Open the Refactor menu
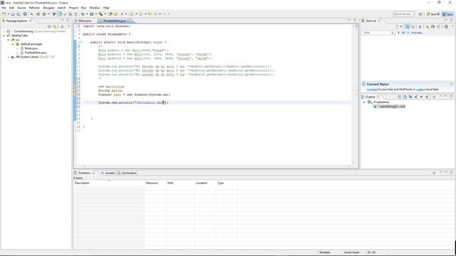Image resolution: width=456 pixels, height=256 pixels. (x=34, y=8)
